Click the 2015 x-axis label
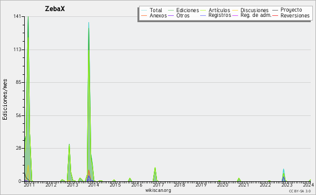Image resolution: width=316 pixels, height=195 pixels. click(115, 184)
